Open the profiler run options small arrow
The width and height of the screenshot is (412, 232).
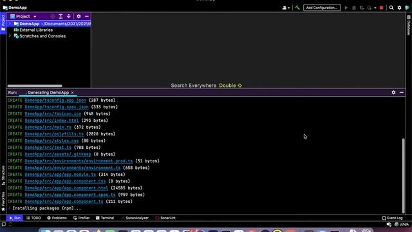point(375,8)
